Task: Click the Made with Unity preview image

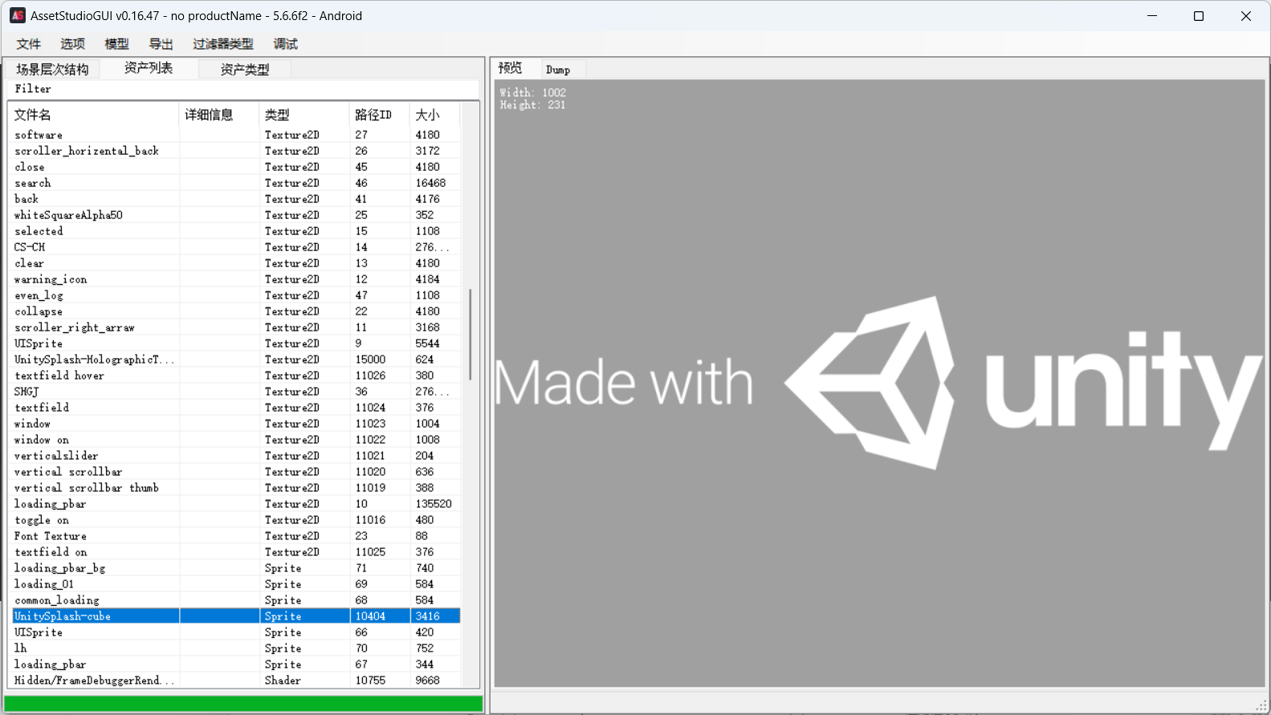Action: point(879,383)
